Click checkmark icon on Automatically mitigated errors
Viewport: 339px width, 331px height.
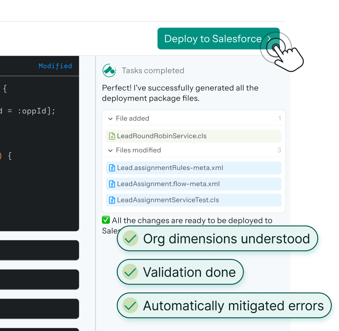pos(130,305)
